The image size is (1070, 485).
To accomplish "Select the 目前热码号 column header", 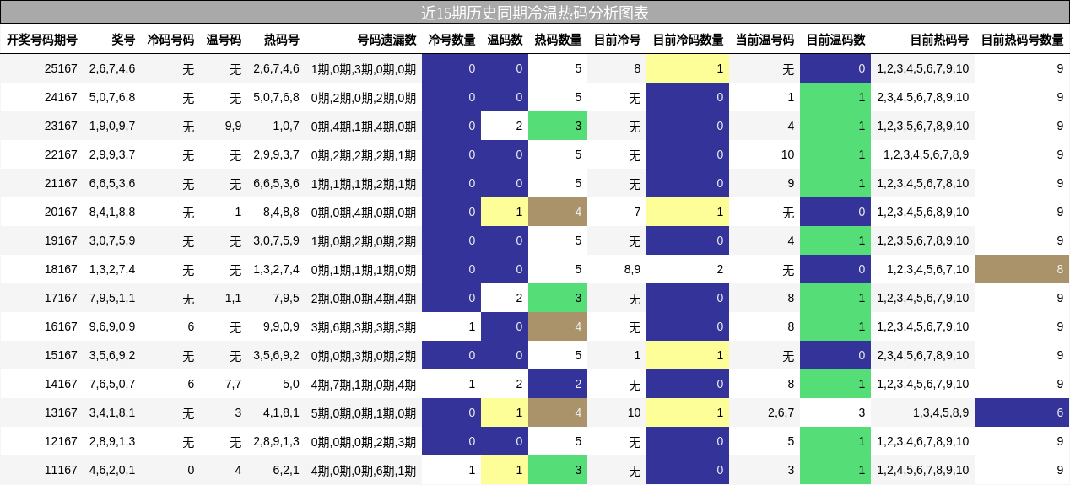I will (x=940, y=40).
